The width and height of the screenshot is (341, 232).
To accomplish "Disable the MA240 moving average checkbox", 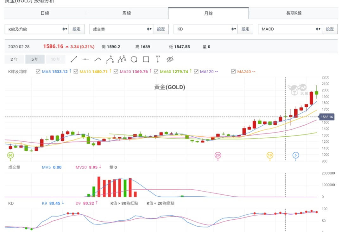I will pyautogui.click(x=233, y=72).
